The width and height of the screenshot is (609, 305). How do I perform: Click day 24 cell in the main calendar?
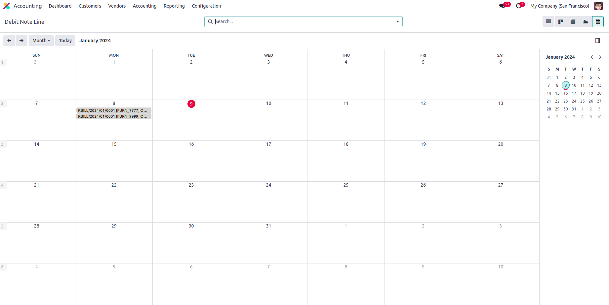pyautogui.click(x=268, y=202)
